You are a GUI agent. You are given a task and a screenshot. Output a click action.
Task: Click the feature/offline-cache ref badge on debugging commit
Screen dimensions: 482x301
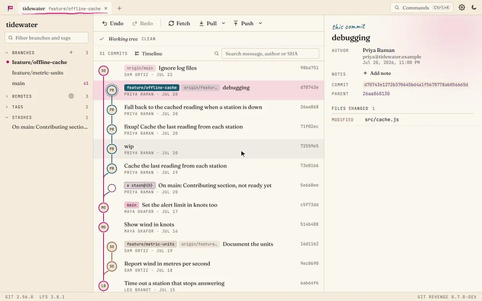(152, 88)
